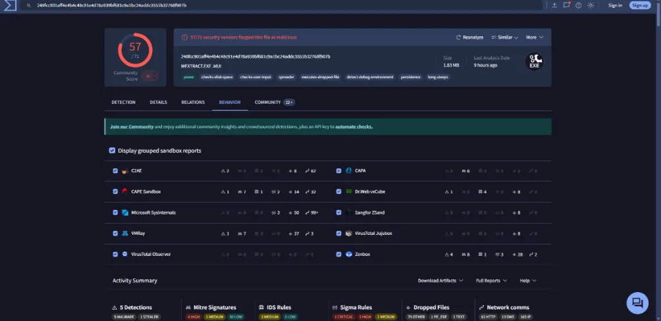Viewport: 661px width, 321px height.
Task: Open the VirusTotal logo home link
Action: click(9, 5)
